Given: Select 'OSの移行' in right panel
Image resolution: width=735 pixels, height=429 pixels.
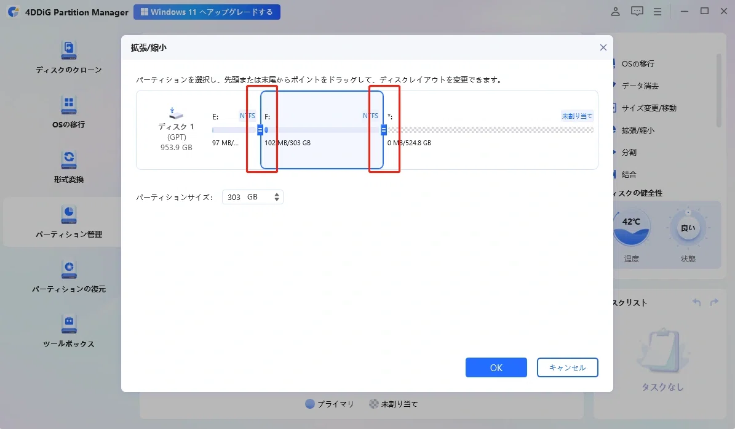Looking at the screenshot, I should [637, 64].
